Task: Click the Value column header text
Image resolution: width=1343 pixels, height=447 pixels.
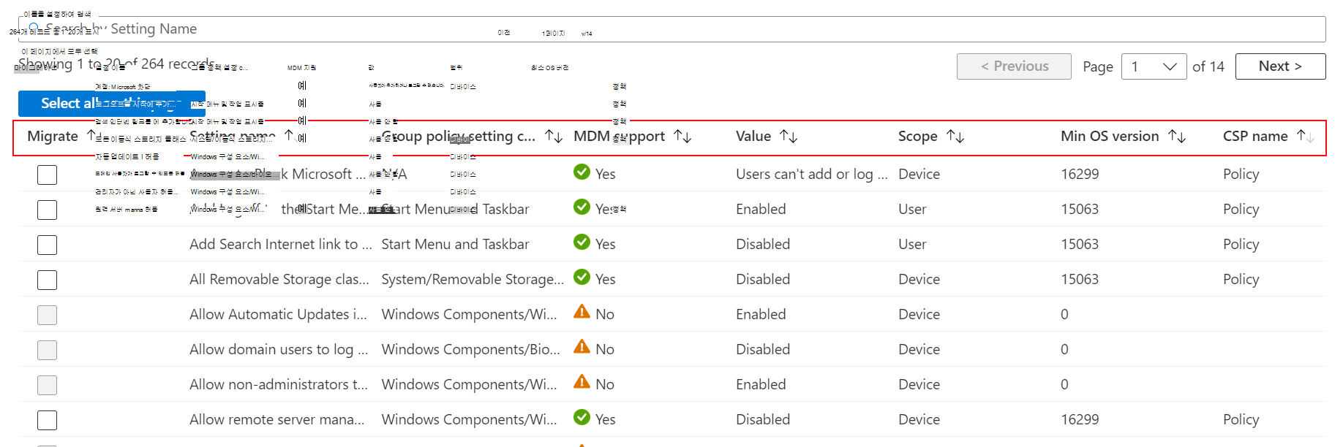Action: point(753,137)
